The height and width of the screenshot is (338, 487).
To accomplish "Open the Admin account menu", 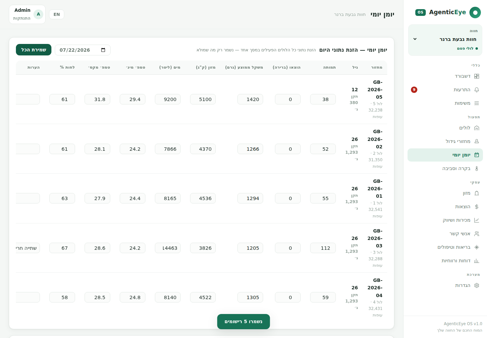I will [27, 14].
